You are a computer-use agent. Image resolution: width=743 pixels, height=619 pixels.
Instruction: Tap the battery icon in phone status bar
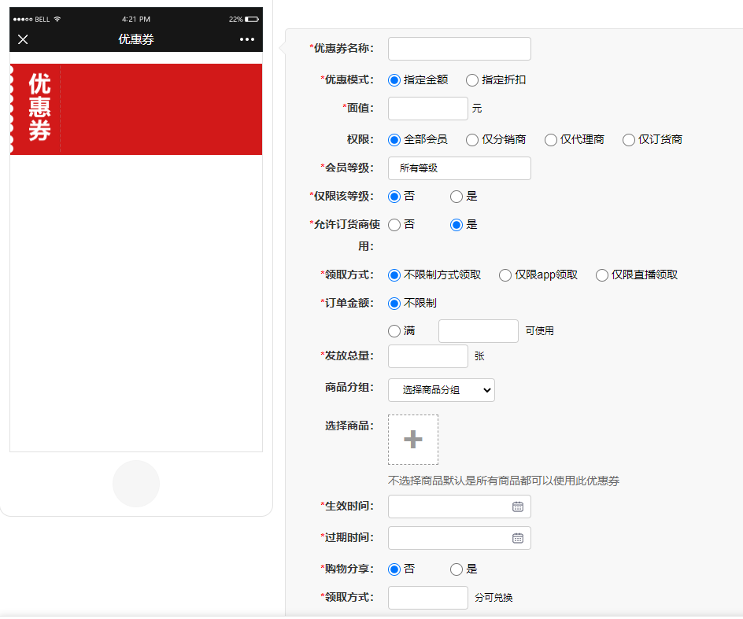pos(252,20)
